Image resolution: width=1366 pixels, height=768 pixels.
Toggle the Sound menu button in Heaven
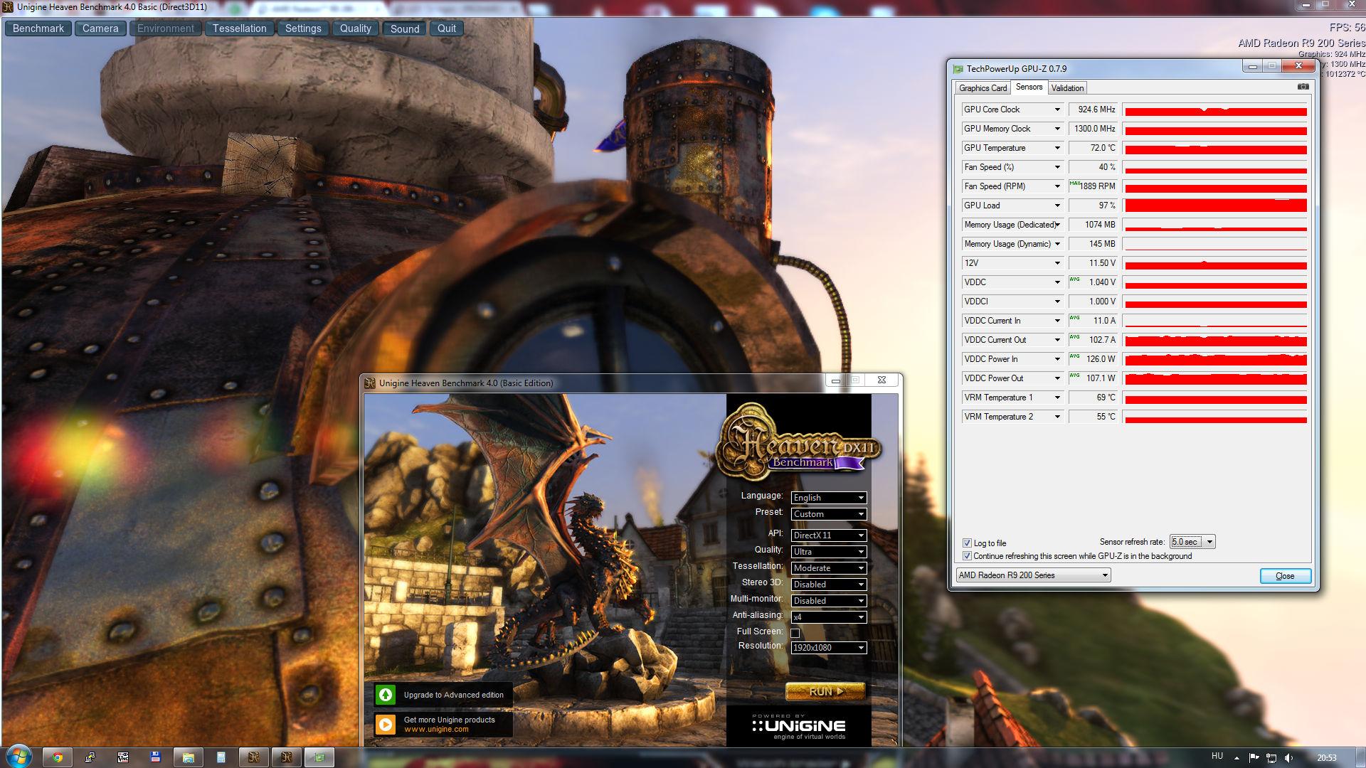[405, 28]
